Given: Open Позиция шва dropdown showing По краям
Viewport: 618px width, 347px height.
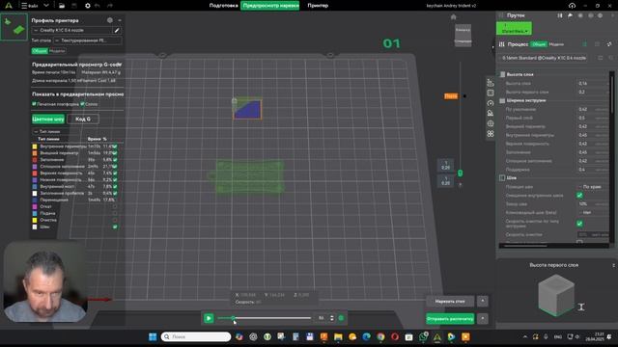Looking at the screenshot, I should (x=593, y=186).
